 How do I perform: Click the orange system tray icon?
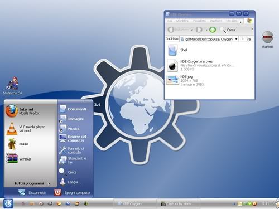[254, 204]
